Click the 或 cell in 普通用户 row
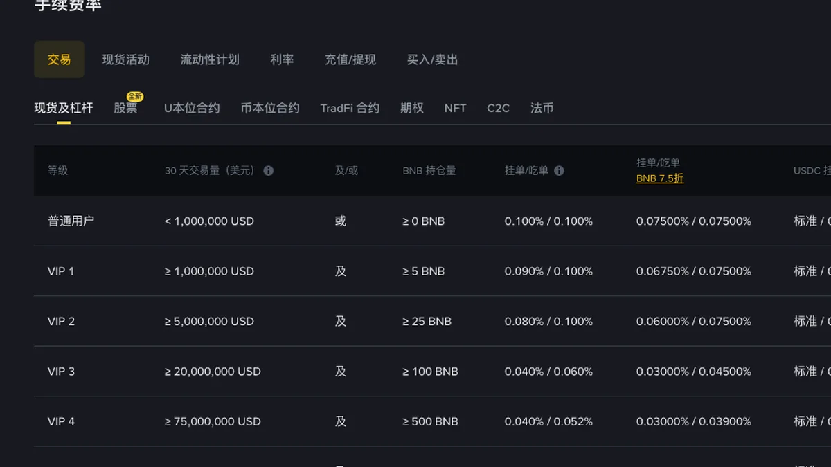Viewport: 831px width, 467px height. point(341,221)
